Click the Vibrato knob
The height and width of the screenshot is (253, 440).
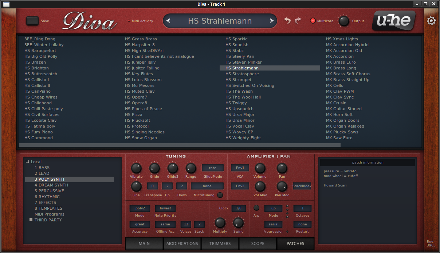[x=136, y=168]
